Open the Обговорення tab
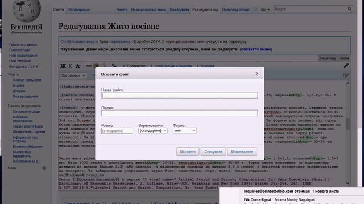364x204 pixels. pyautogui.click(x=78, y=10)
